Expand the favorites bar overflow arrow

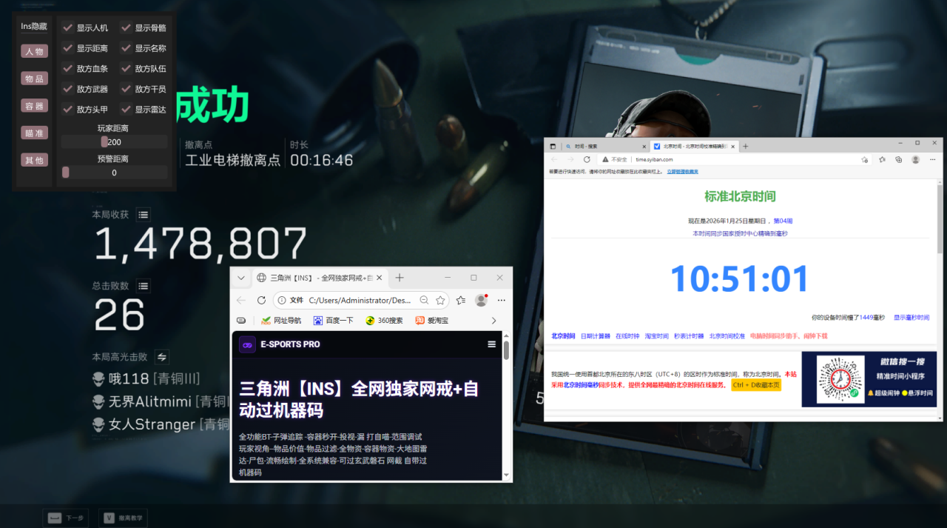493,321
